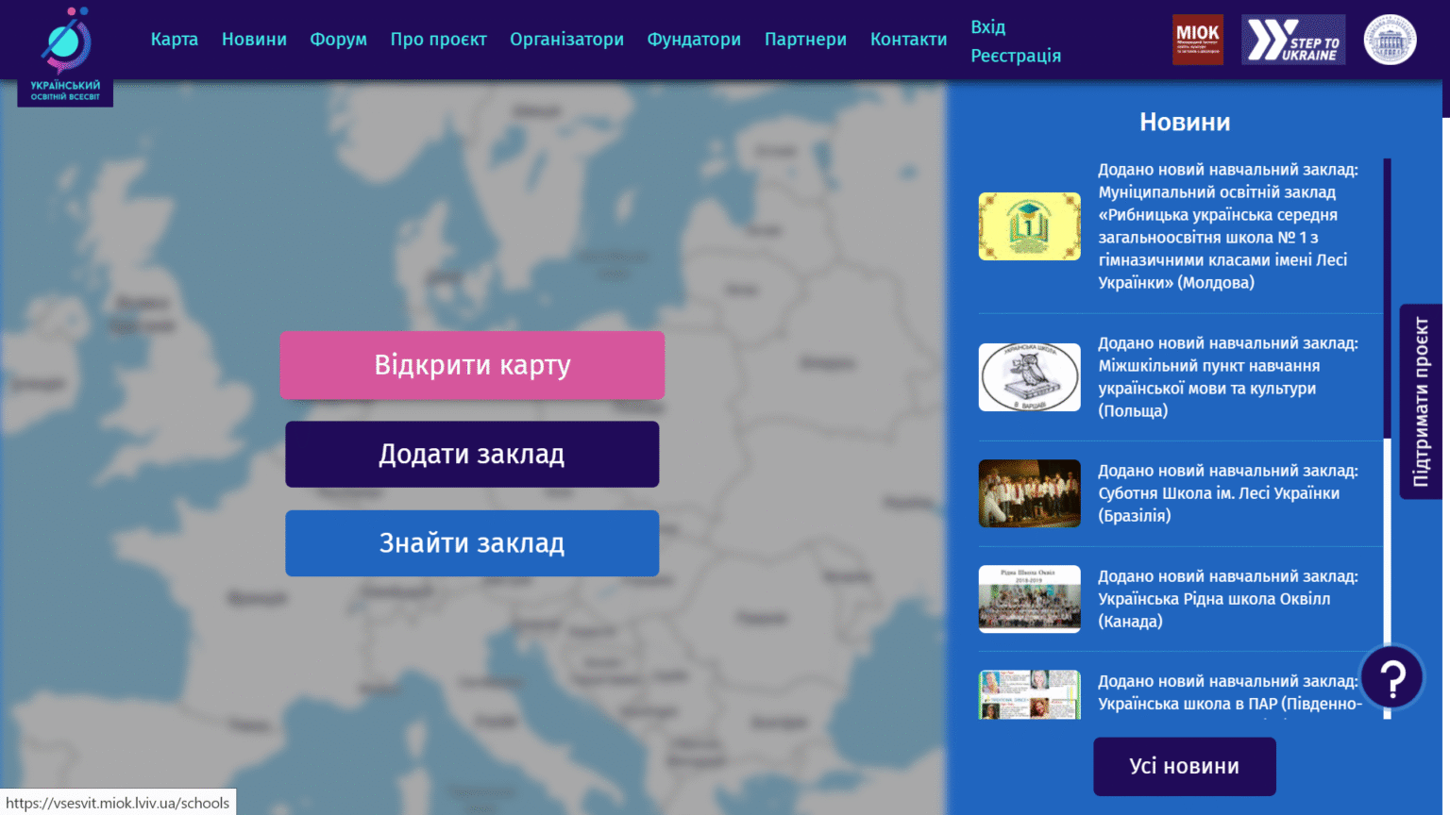This screenshot has height=815, width=1450.
Task: Click the news list vertical scrollbar
Action: 1387,302
